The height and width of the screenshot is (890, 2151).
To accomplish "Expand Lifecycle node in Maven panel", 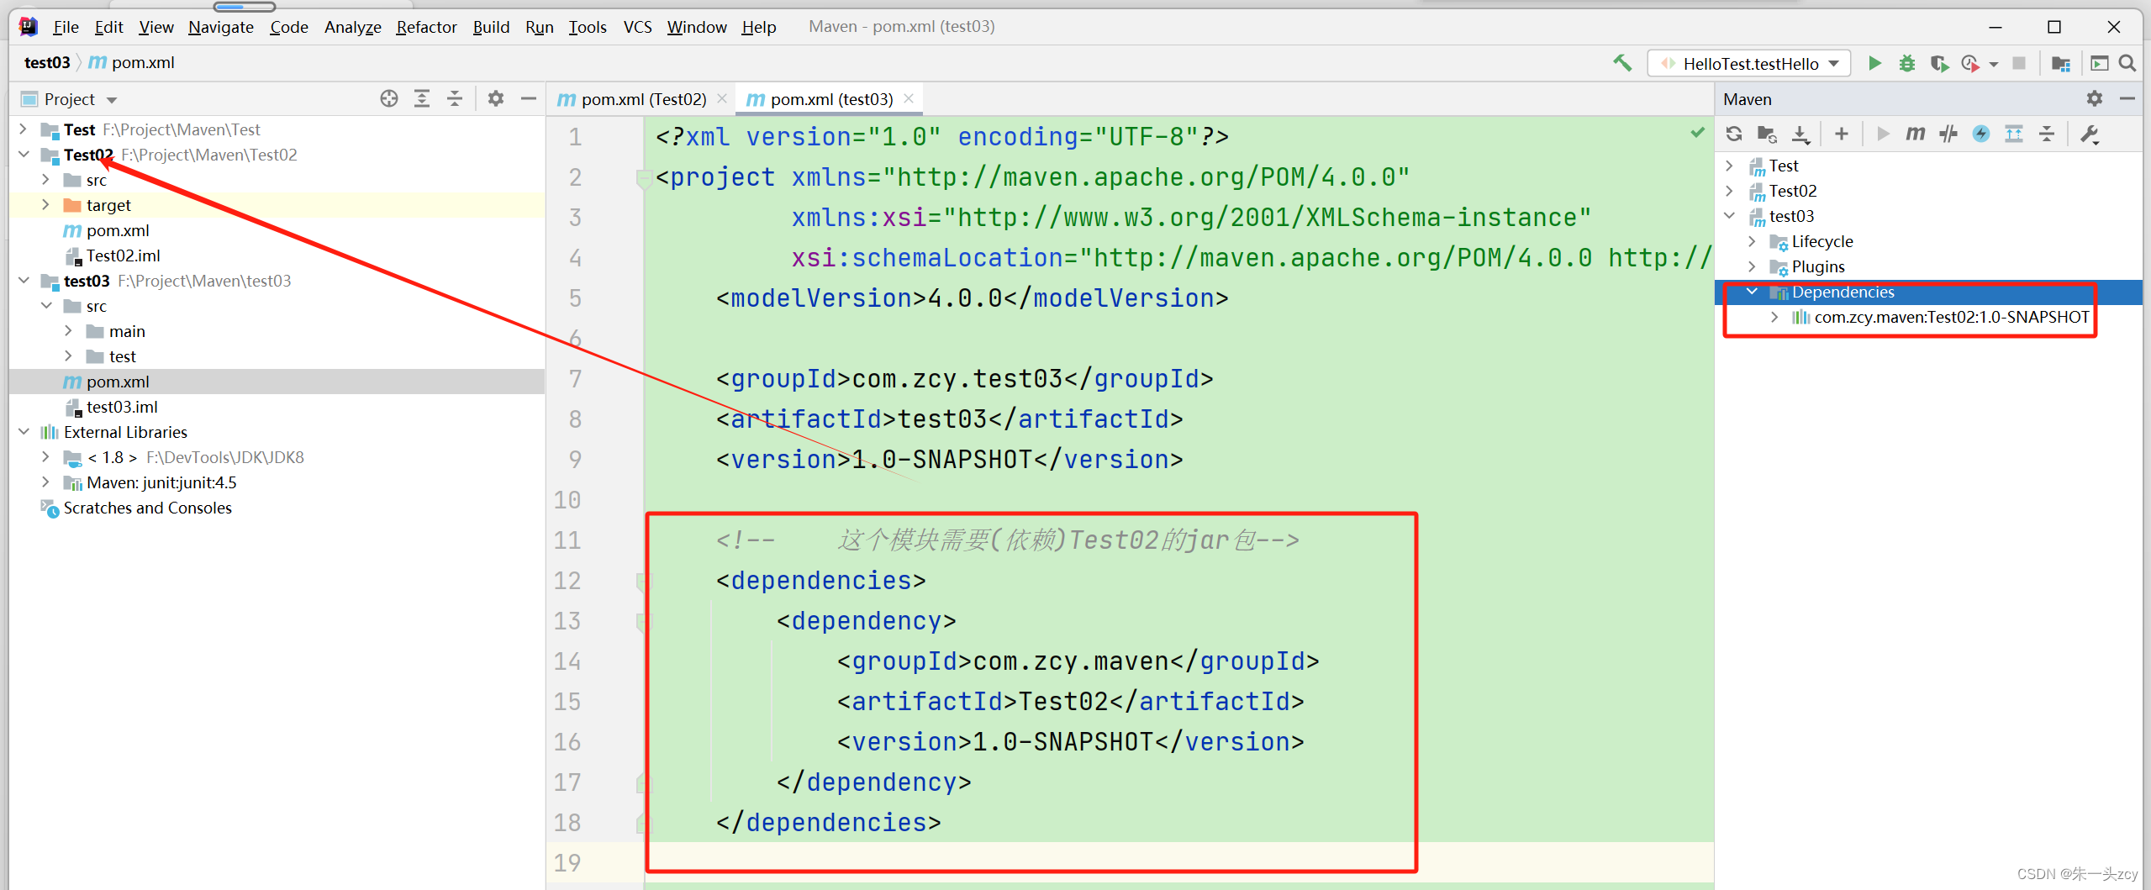I will 1752,241.
